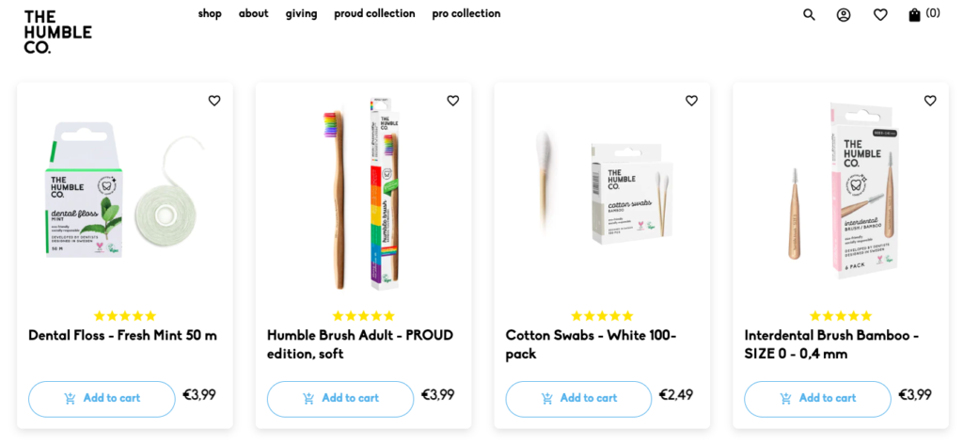The height and width of the screenshot is (445, 963).
Task: Open the search magnifier icon
Action: pyautogui.click(x=809, y=15)
